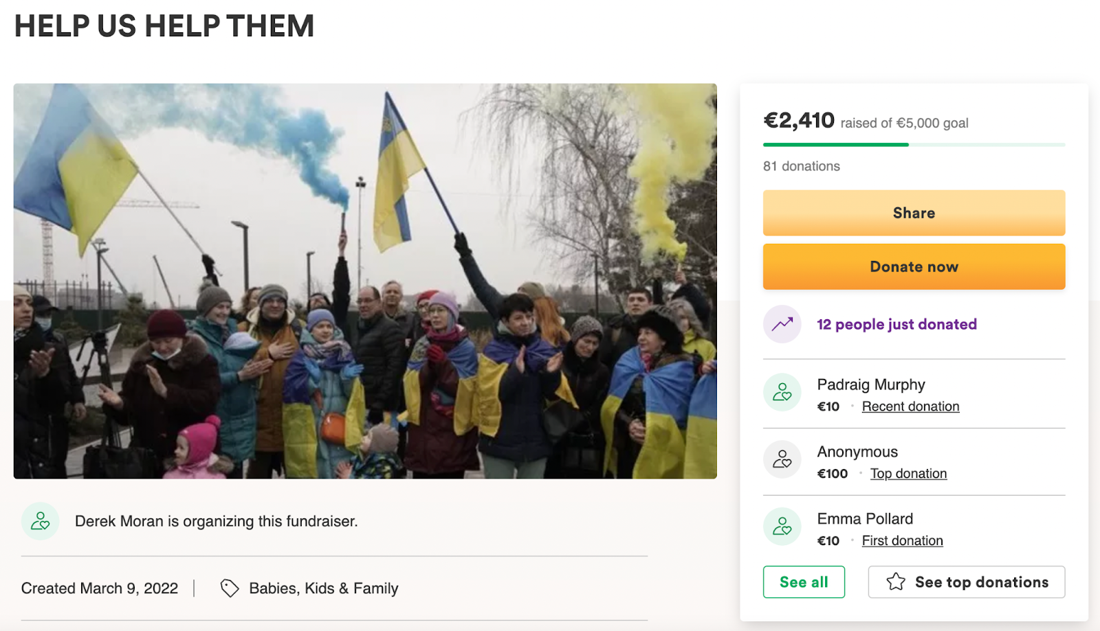
Task: Click the 81 donations count
Action: click(801, 166)
